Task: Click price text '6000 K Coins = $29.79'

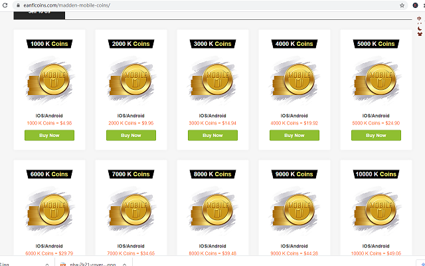Action: click(x=49, y=253)
